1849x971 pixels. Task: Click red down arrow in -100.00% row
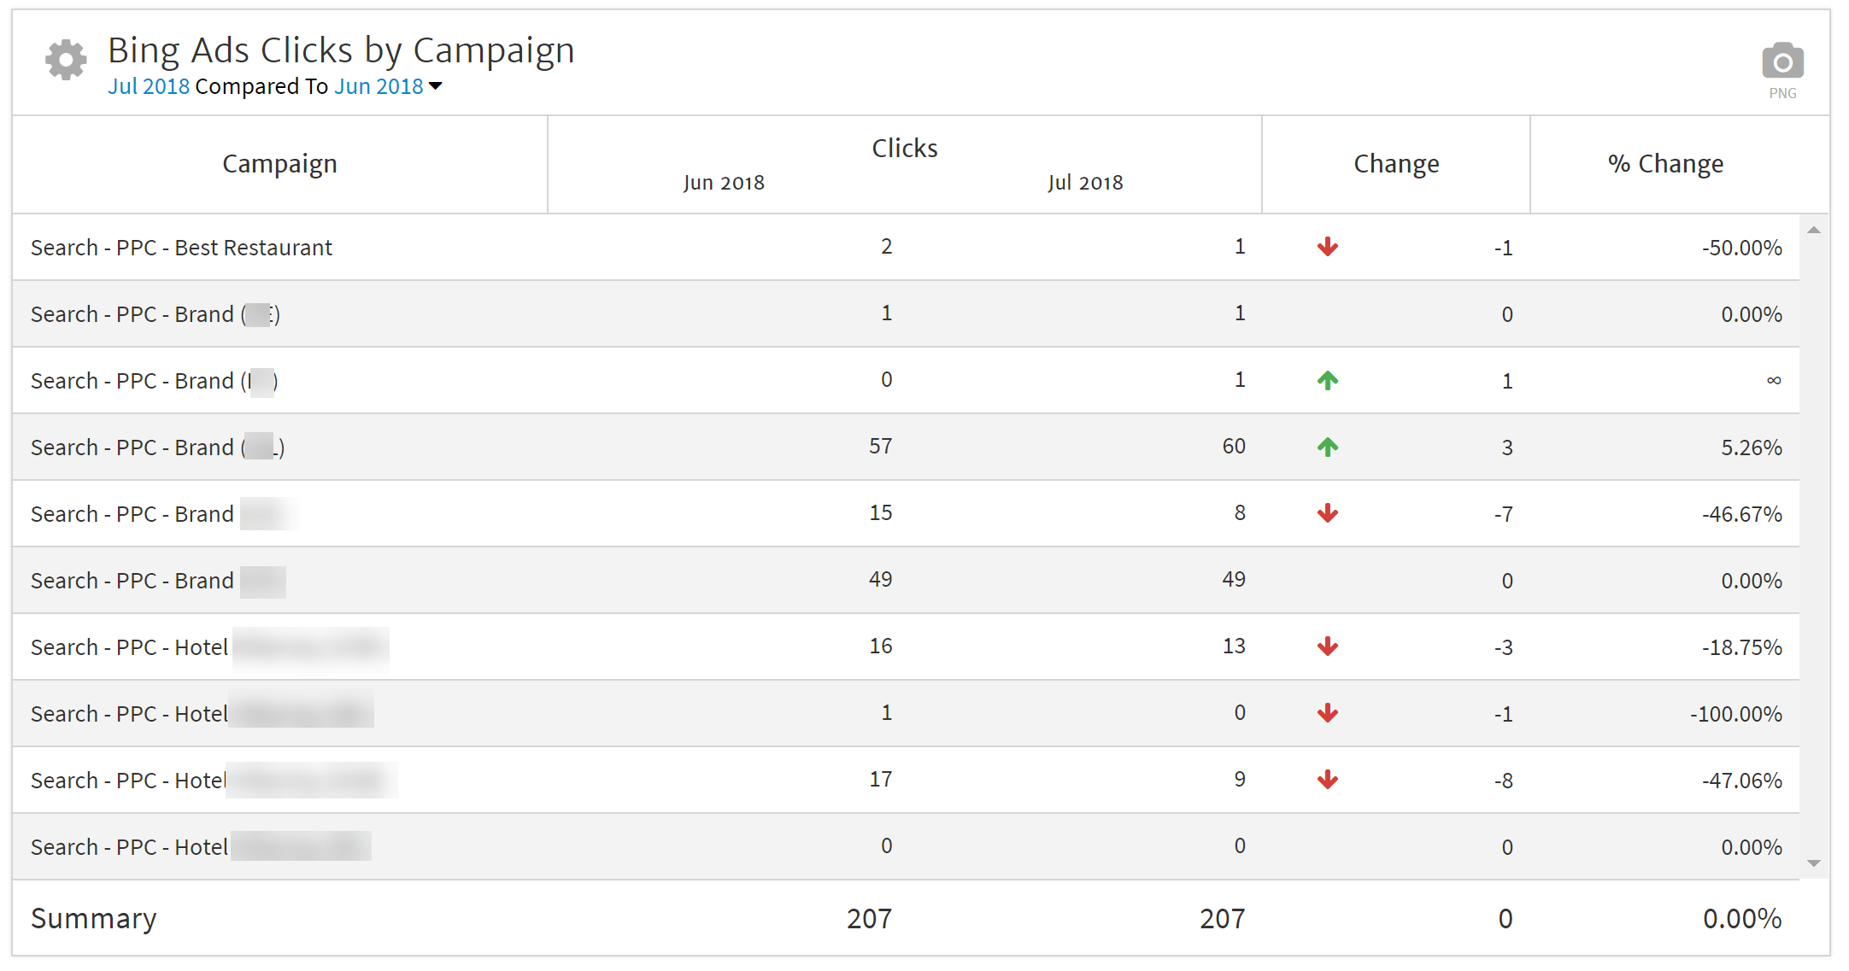(1327, 713)
